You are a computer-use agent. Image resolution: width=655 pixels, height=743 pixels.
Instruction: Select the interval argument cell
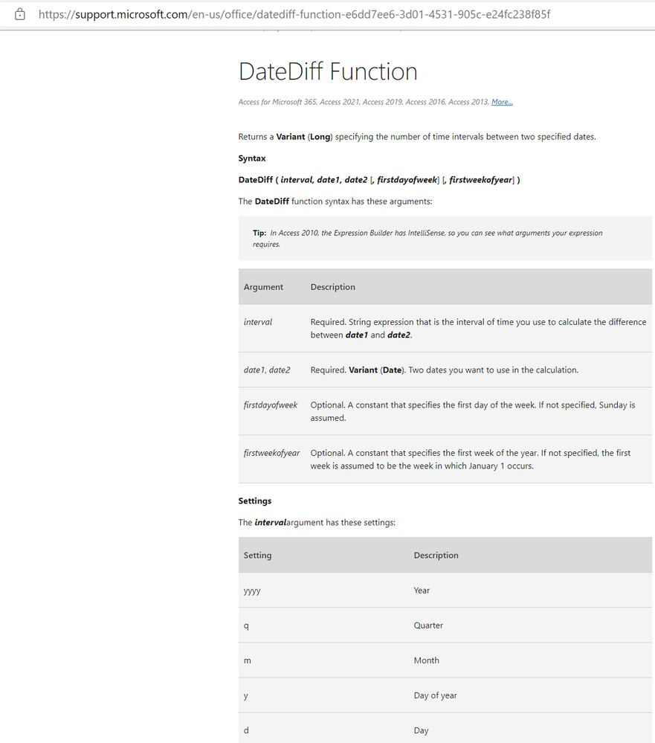[x=258, y=322]
